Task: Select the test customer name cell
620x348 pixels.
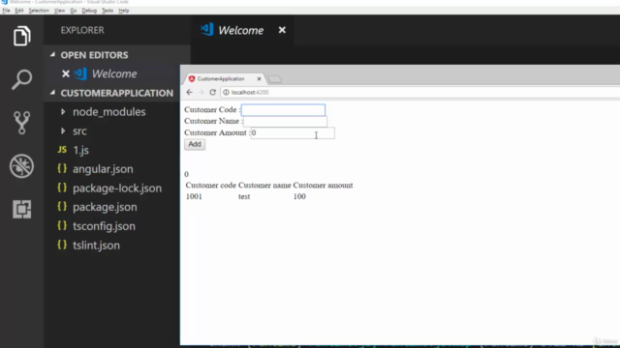Action: click(x=244, y=196)
